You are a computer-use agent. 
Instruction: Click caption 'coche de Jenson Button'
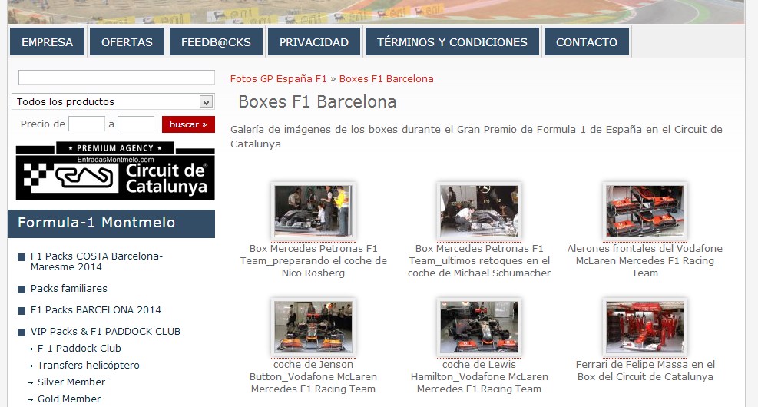tap(313, 376)
